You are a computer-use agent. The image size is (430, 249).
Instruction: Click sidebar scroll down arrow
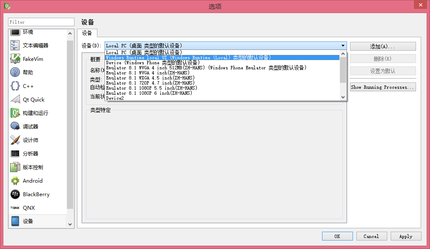70,224
